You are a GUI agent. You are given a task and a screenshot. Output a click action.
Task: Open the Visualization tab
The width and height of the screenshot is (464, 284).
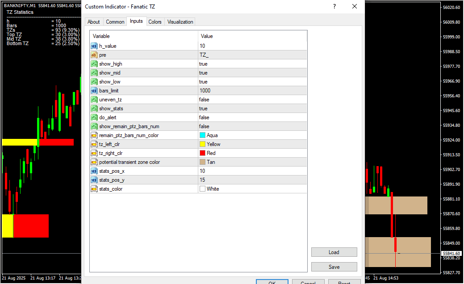click(180, 22)
